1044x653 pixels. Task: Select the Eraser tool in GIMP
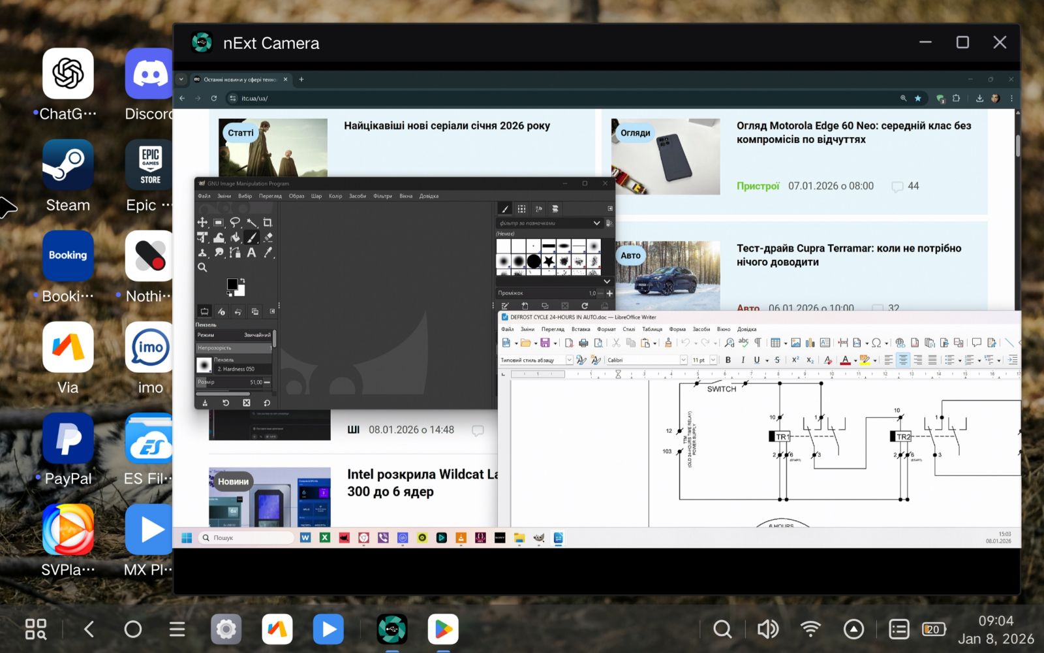coord(268,238)
